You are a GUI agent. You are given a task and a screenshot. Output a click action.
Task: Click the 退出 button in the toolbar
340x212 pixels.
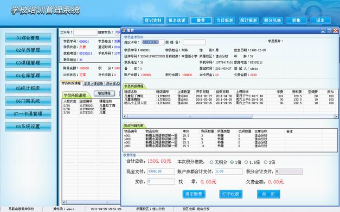click(320, 21)
